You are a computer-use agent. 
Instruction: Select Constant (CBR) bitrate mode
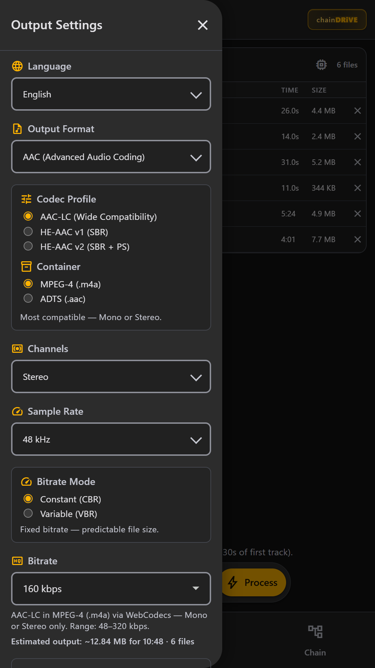point(28,499)
